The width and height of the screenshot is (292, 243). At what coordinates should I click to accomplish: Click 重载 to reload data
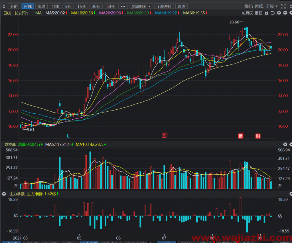coord(258,13)
